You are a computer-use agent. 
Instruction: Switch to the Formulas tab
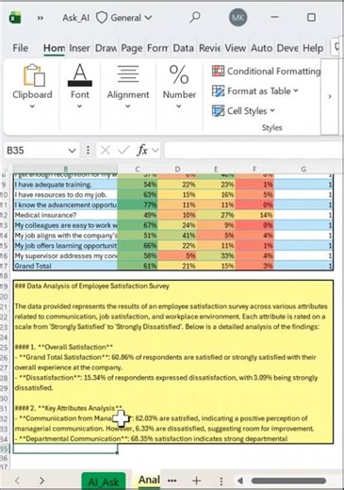click(157, 48)
